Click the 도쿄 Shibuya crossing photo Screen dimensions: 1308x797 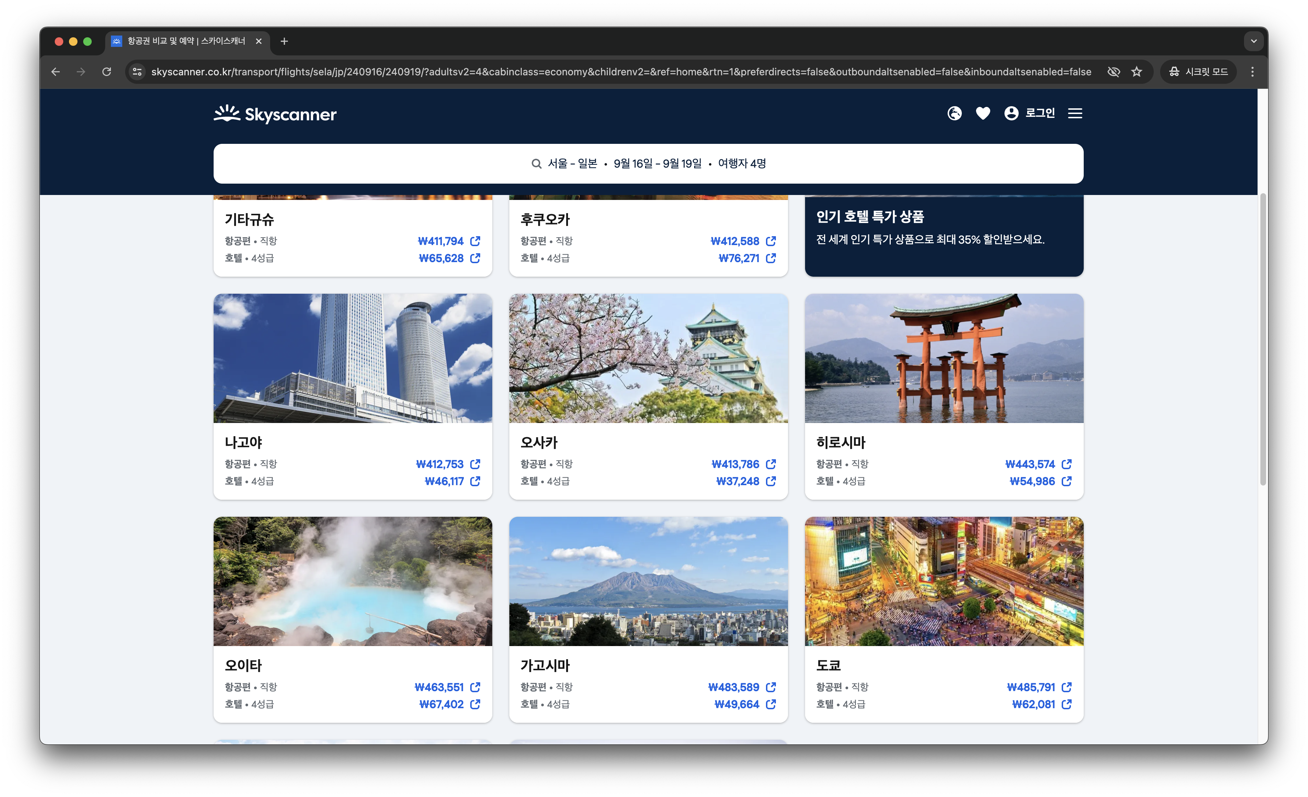click(x=944, y=581)
